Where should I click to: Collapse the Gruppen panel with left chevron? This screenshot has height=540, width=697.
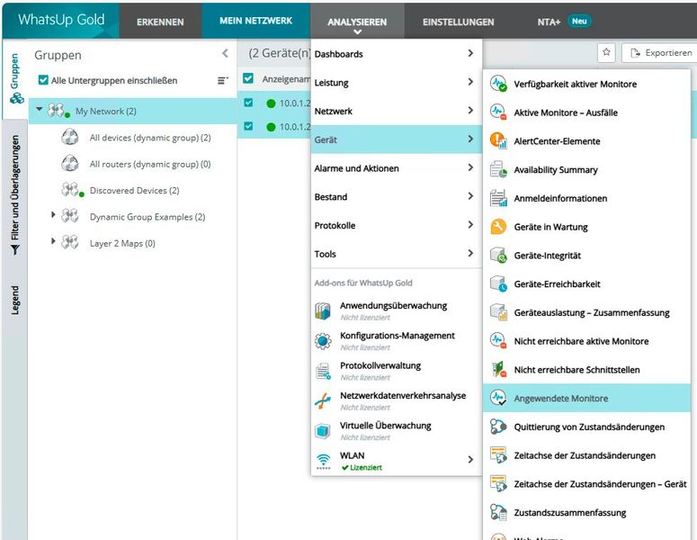(225, 53)
